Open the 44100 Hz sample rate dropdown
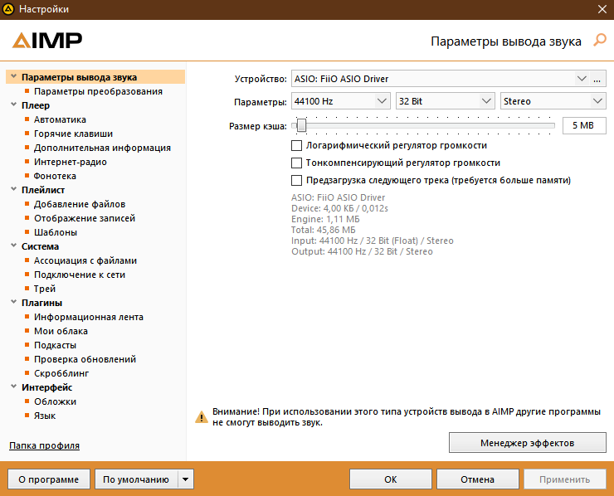This screenshot has width=614, height=496. coord(341,101)
